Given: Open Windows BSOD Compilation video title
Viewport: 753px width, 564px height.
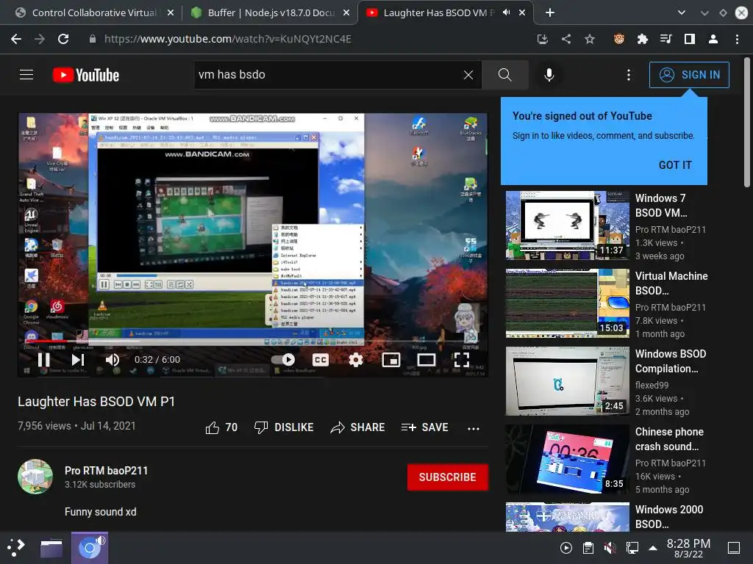Looking at the screenshot, I should point(671,361).
